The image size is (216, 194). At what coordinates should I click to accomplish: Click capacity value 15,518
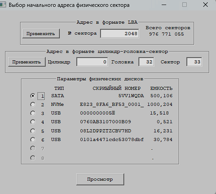(x=159, y=113)
